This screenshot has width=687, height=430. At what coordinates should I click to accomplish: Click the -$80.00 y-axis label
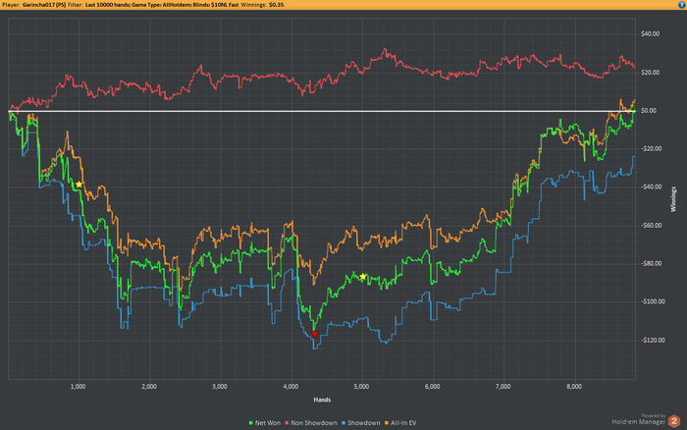click(651, 264)
